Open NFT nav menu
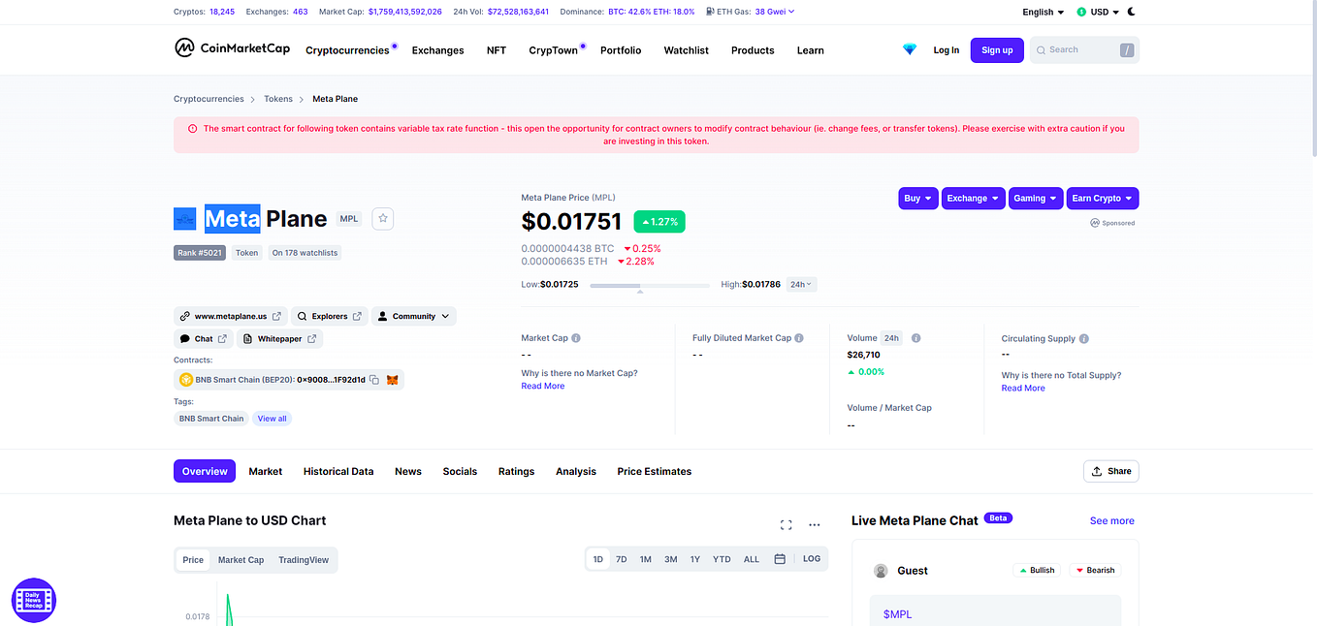This screenshot has height=626, width=1317. click(x=497, y=50)
